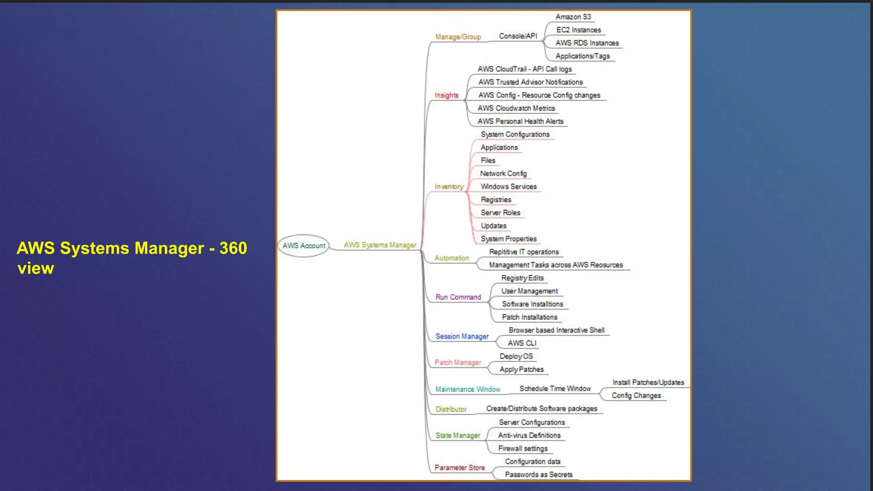873x491 pixels.
Task: Select the Inventory branch label
Action: point(449,186)
